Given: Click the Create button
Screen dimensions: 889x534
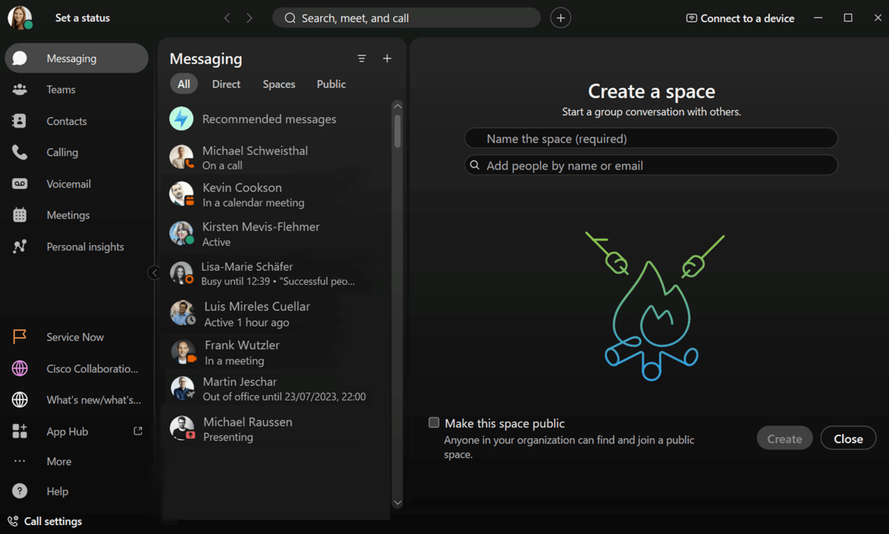Looking at the screenshot, I should tap(784, 438).
